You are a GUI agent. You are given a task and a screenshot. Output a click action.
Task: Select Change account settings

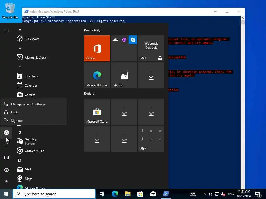point(34,104)
